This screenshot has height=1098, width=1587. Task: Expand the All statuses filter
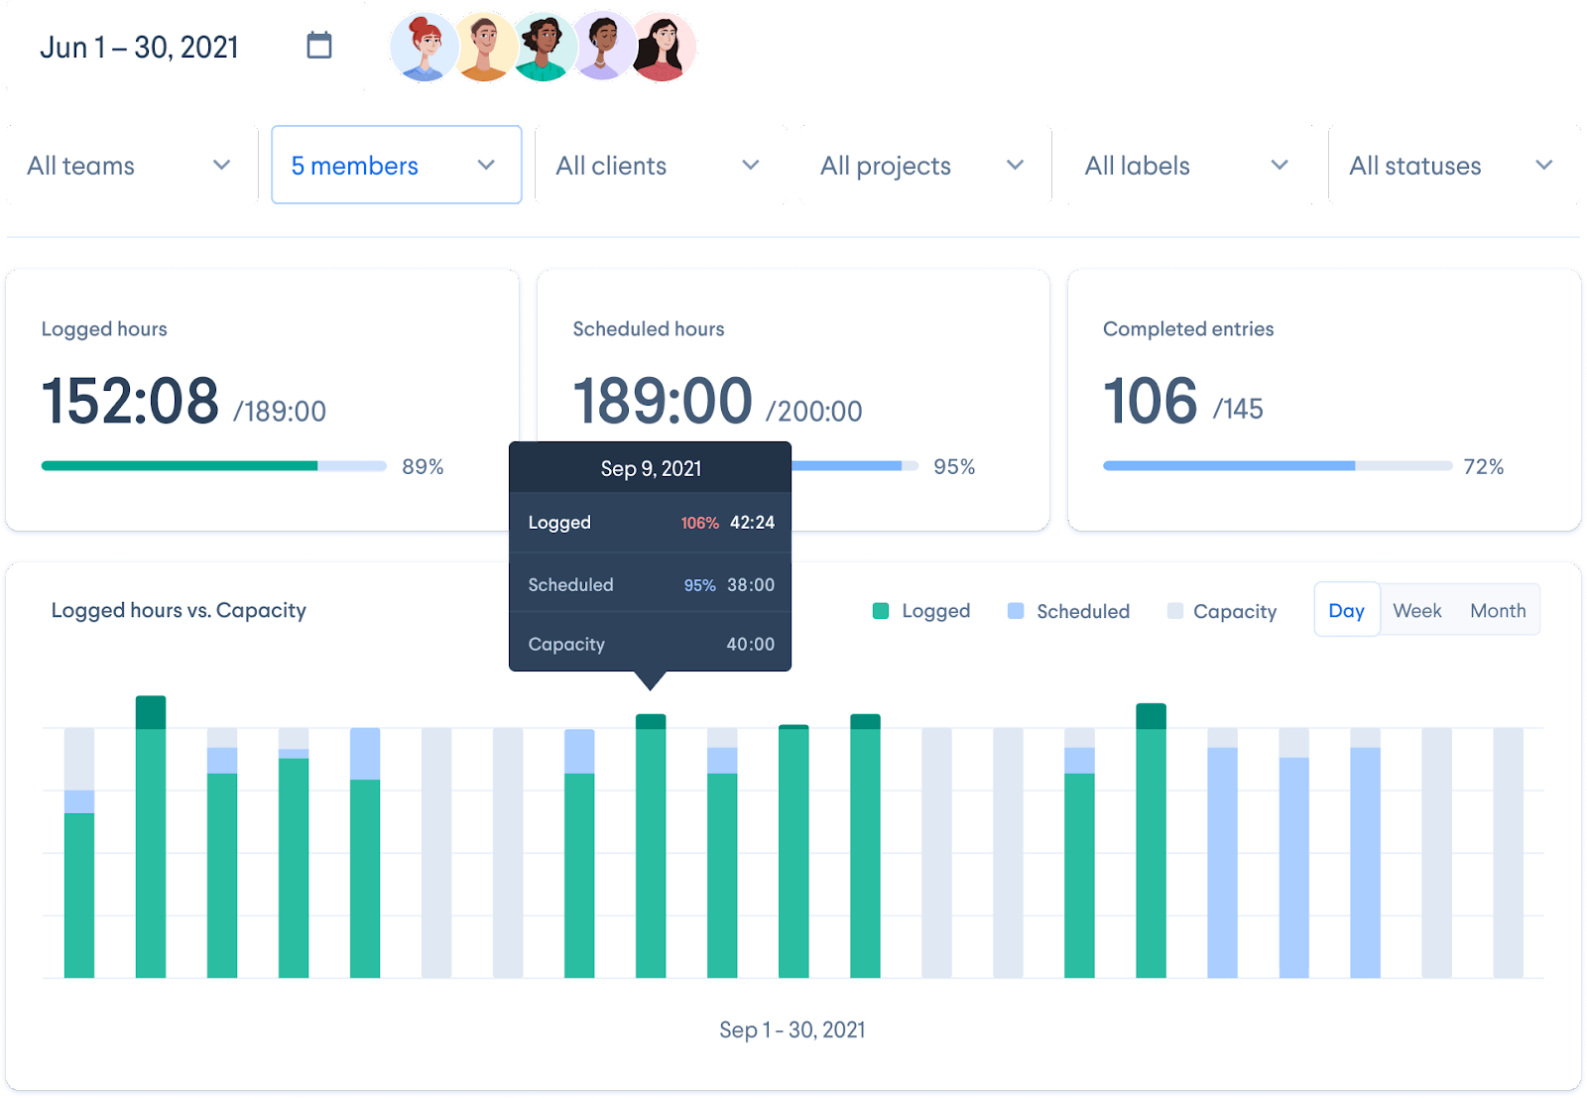coord(1453,165)
